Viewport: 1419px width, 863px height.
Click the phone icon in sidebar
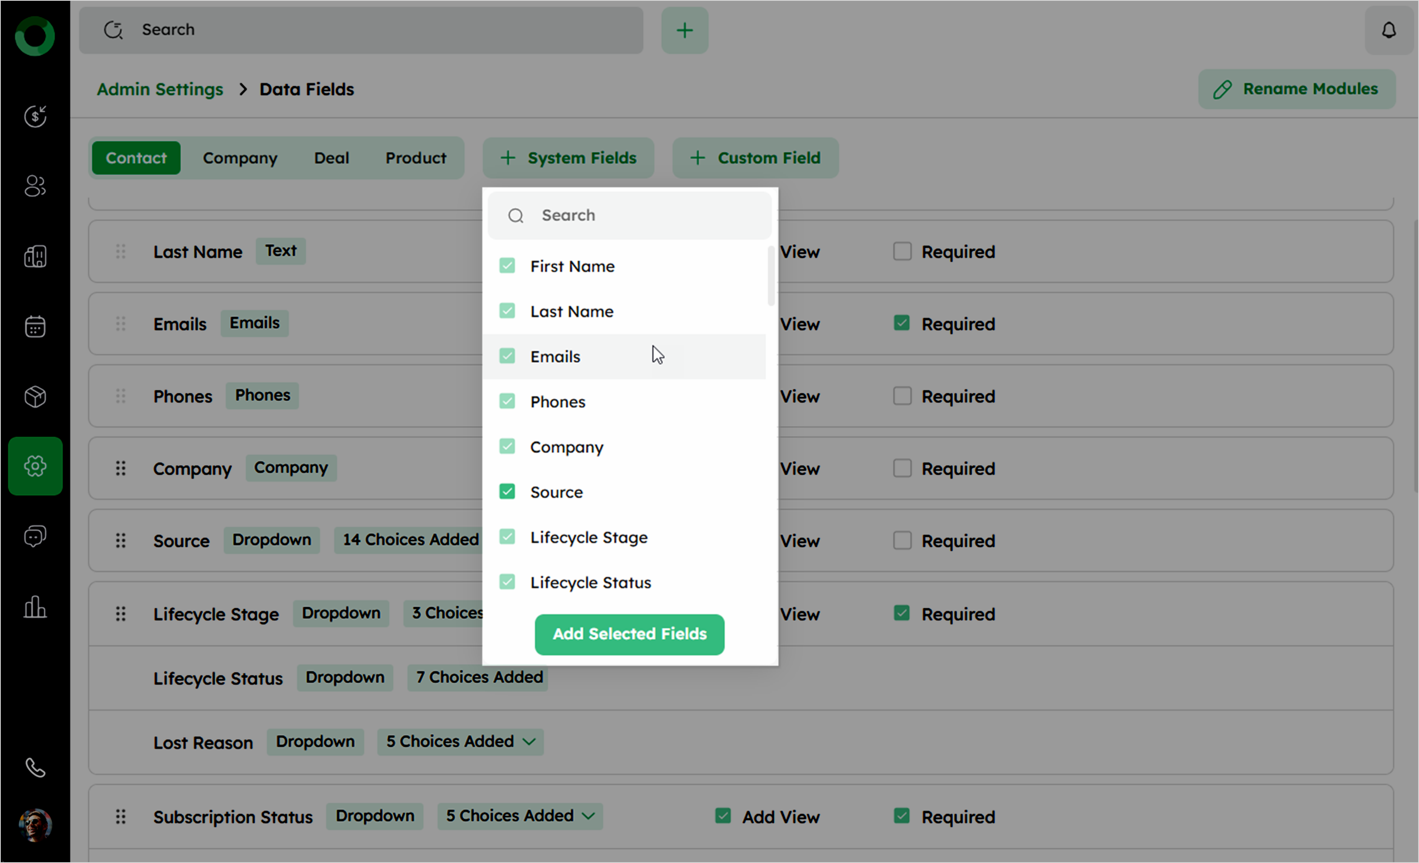click(35, 767)
